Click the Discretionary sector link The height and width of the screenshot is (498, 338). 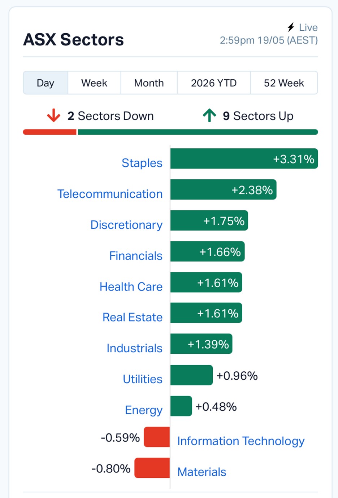click(x=126, y=225)
